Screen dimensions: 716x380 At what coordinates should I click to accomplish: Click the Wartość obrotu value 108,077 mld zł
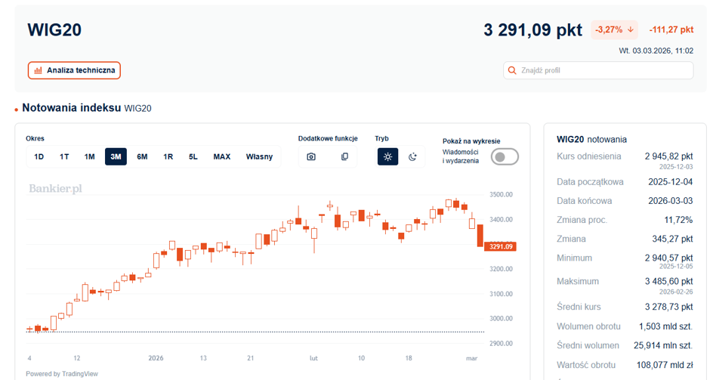(x=665, y=365)
